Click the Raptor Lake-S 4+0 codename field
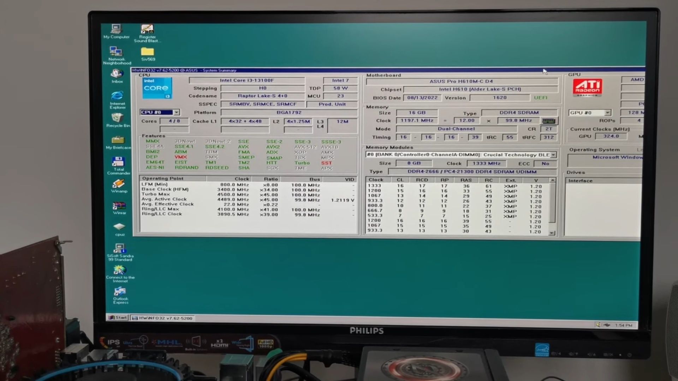Viewport: 678px width, 381px height. pos(262,96)
